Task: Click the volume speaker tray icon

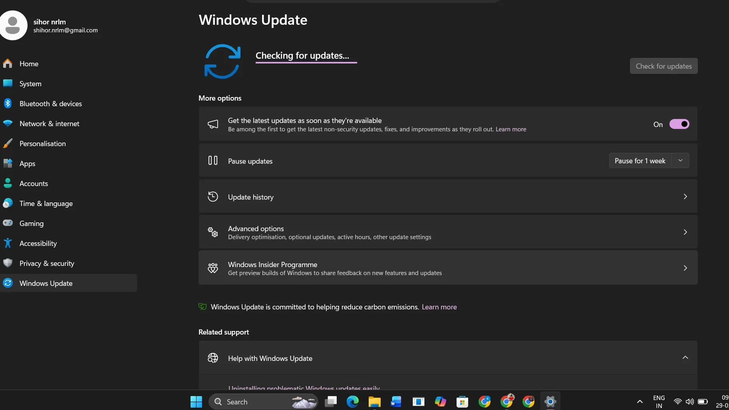Action: click(x=689, y=402)
